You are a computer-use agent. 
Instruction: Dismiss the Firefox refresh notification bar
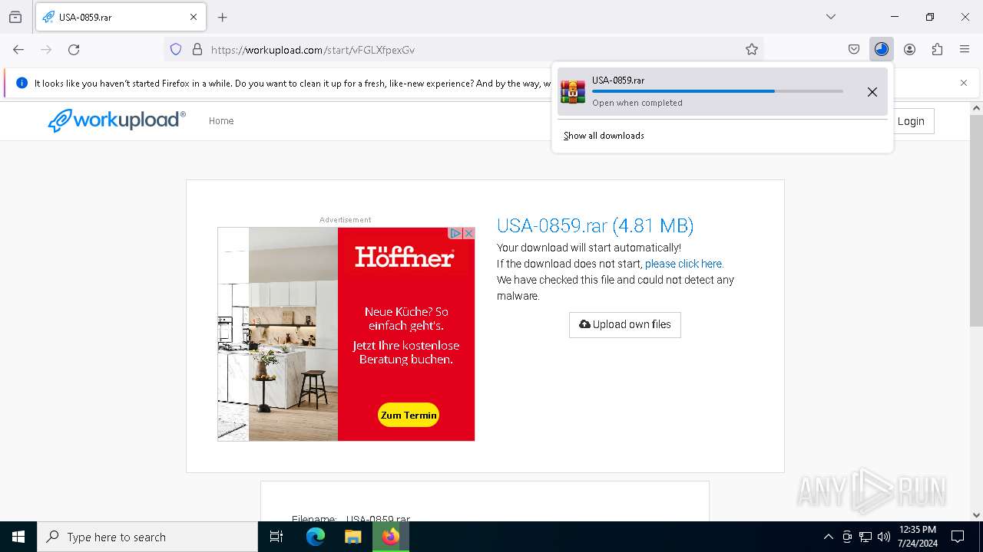point(964,83)
